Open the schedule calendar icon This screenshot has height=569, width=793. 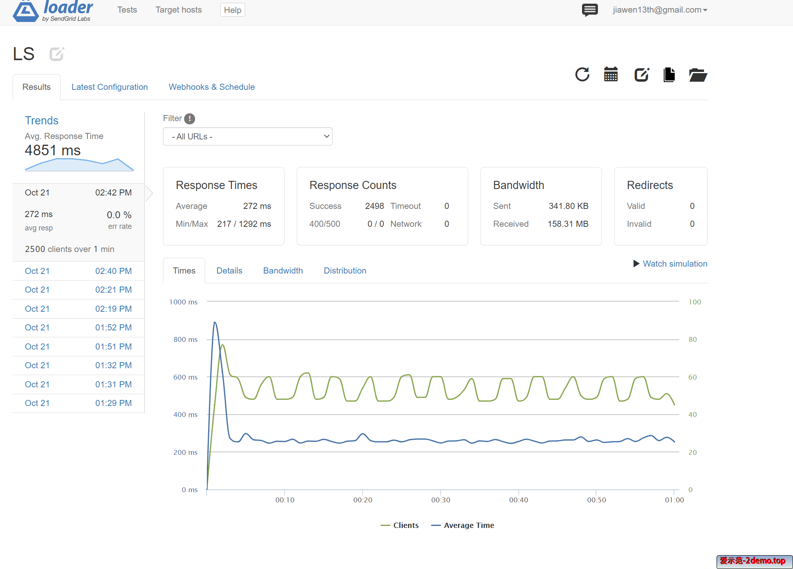pos(611,74)
